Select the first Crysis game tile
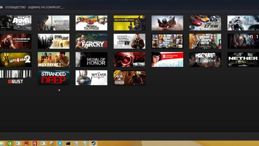This screenshot has height=146, width=259. [243, 23]
